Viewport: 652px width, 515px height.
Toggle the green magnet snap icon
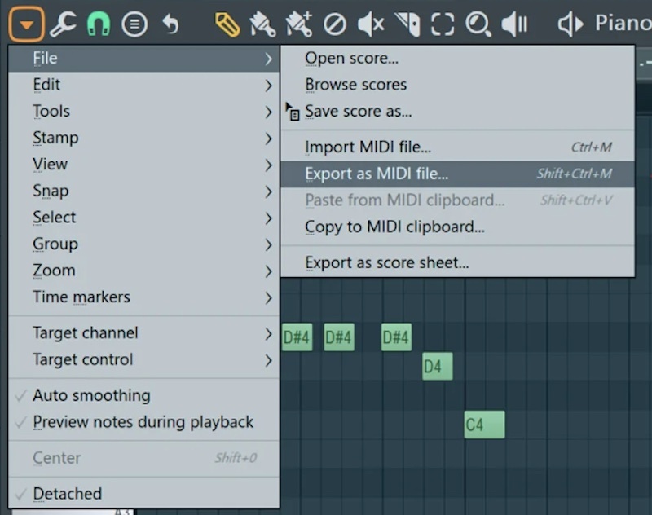(x=98, y=24)
